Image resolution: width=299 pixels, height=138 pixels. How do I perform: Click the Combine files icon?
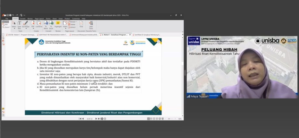click(39, 24)
